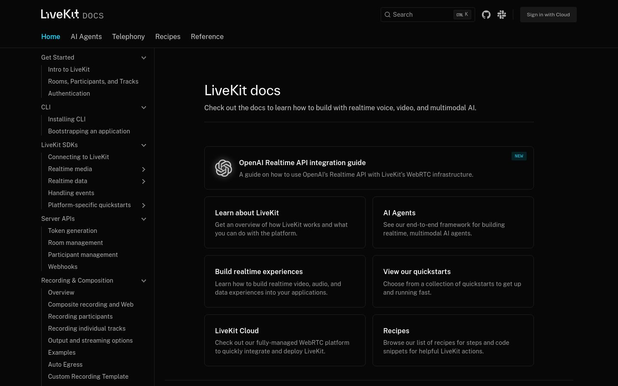Focus the Search input field

[x=428, y=15]
